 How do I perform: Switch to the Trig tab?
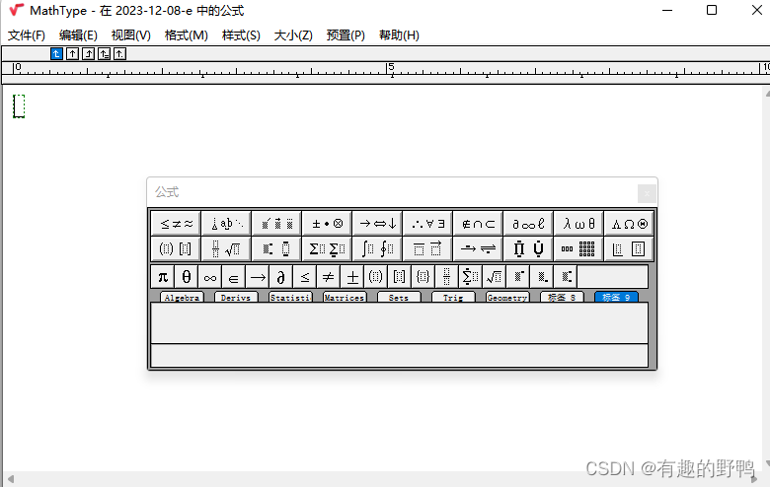(x=453, y=297)
